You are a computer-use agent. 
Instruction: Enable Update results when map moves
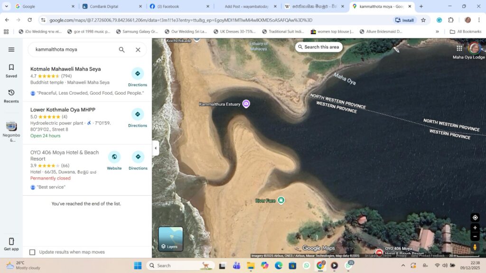click(32, 252)
